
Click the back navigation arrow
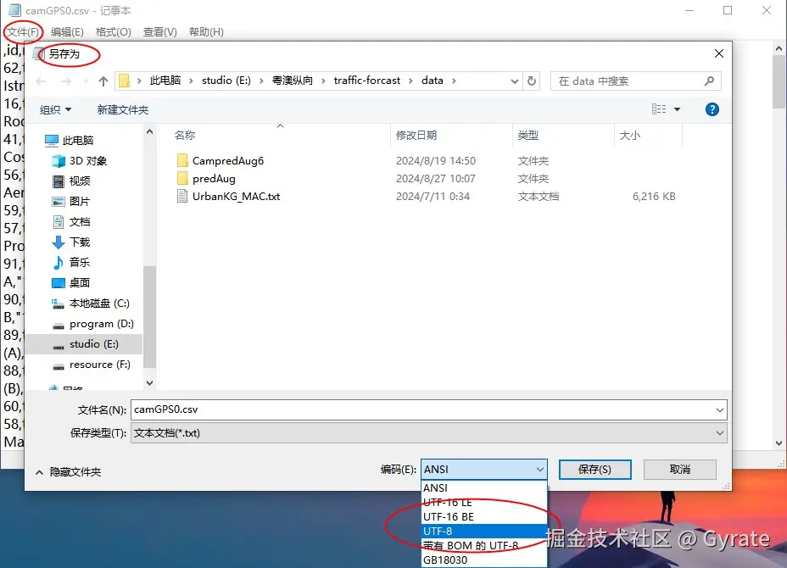pos(40,81)
